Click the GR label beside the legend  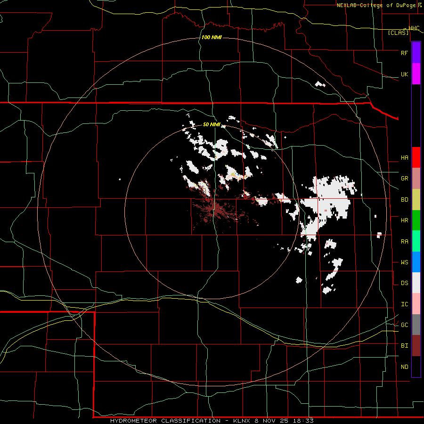pos(404,179)
